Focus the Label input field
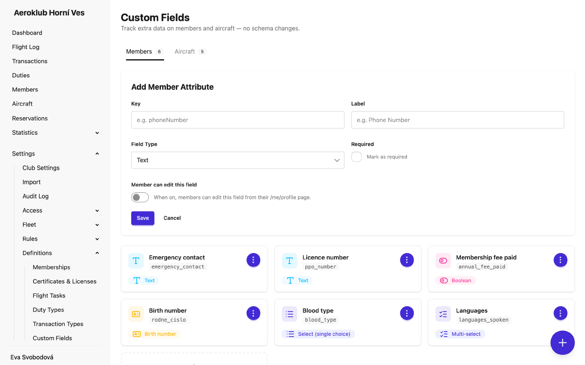 tap(458, 120)
